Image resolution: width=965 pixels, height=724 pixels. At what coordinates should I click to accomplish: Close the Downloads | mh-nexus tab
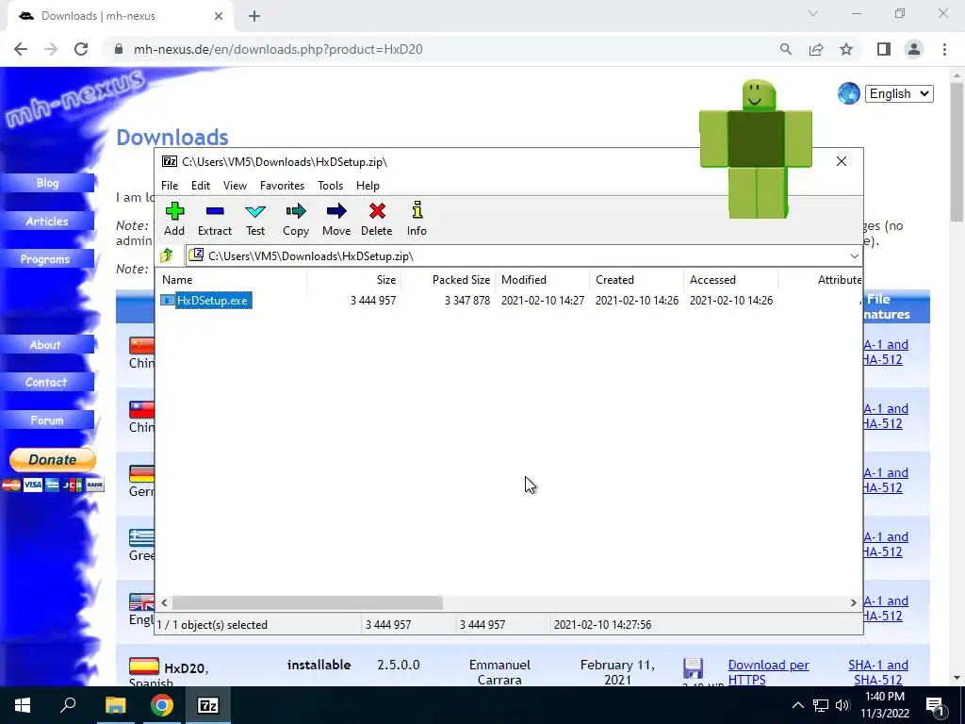(x=219, y=17)
